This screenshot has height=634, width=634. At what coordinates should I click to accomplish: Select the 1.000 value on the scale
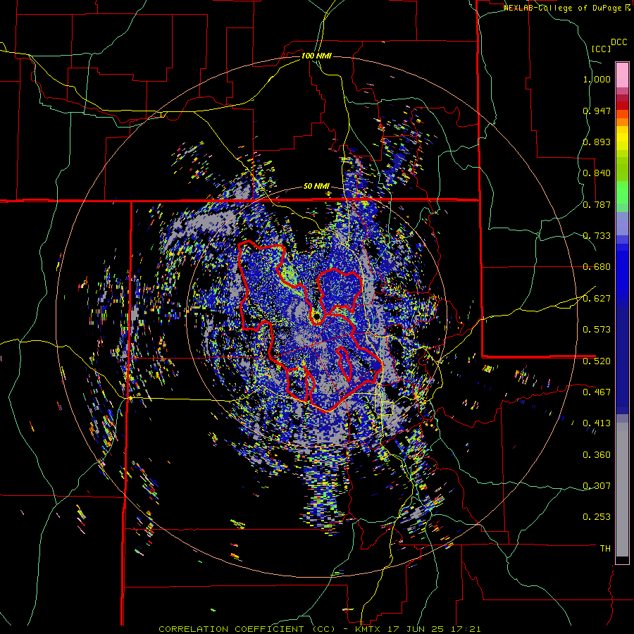597,79
